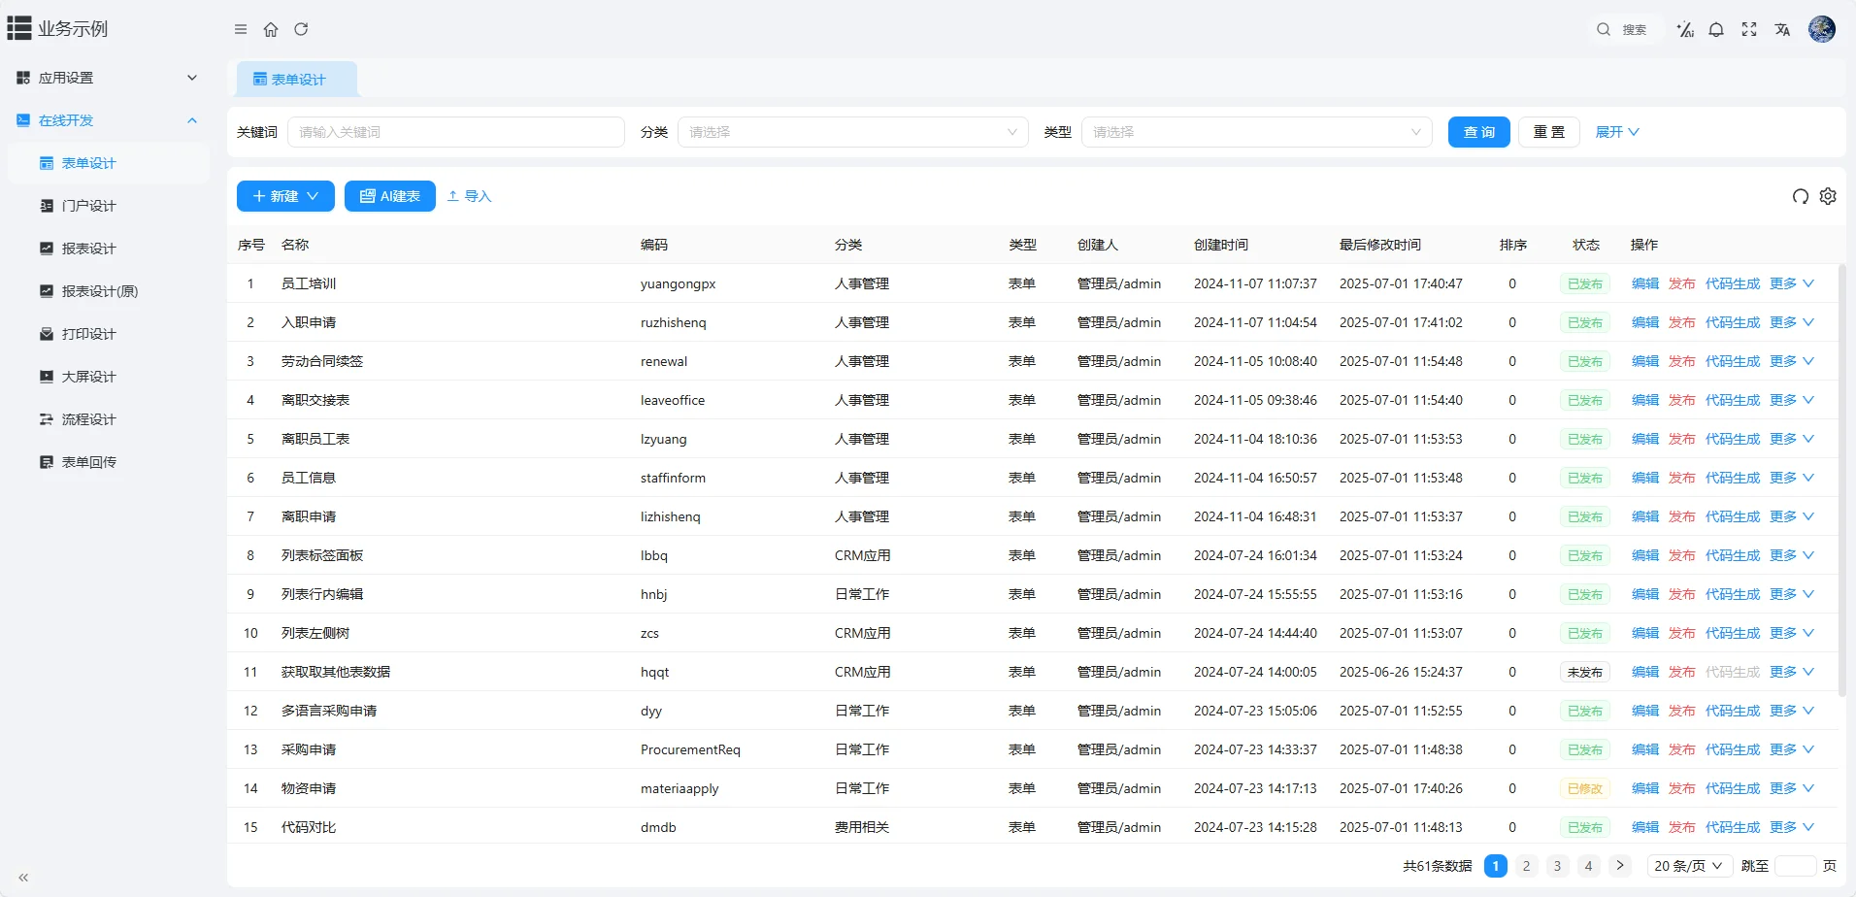Toggle the sidebar menu fold icon
This screenshot has height=897, width=1856.
[x=241, y=29]
